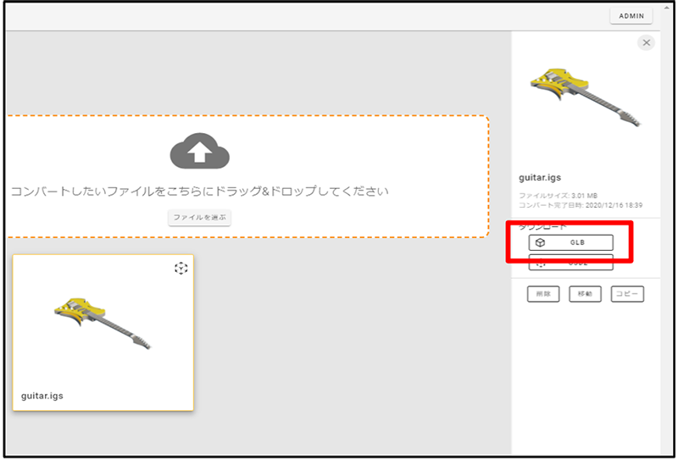Select the guitar thumbnail in file card
Screen dimensions: 678x461
click(x=103, y=322)
